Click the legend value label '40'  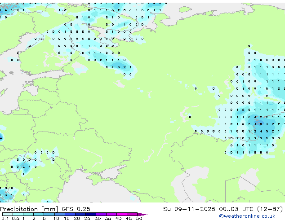pos(118,218)
